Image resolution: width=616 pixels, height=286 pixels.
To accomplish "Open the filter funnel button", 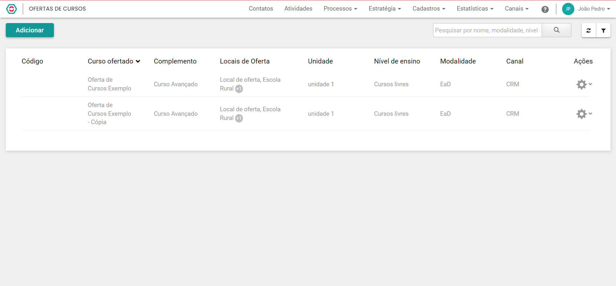I will [603, 30].
